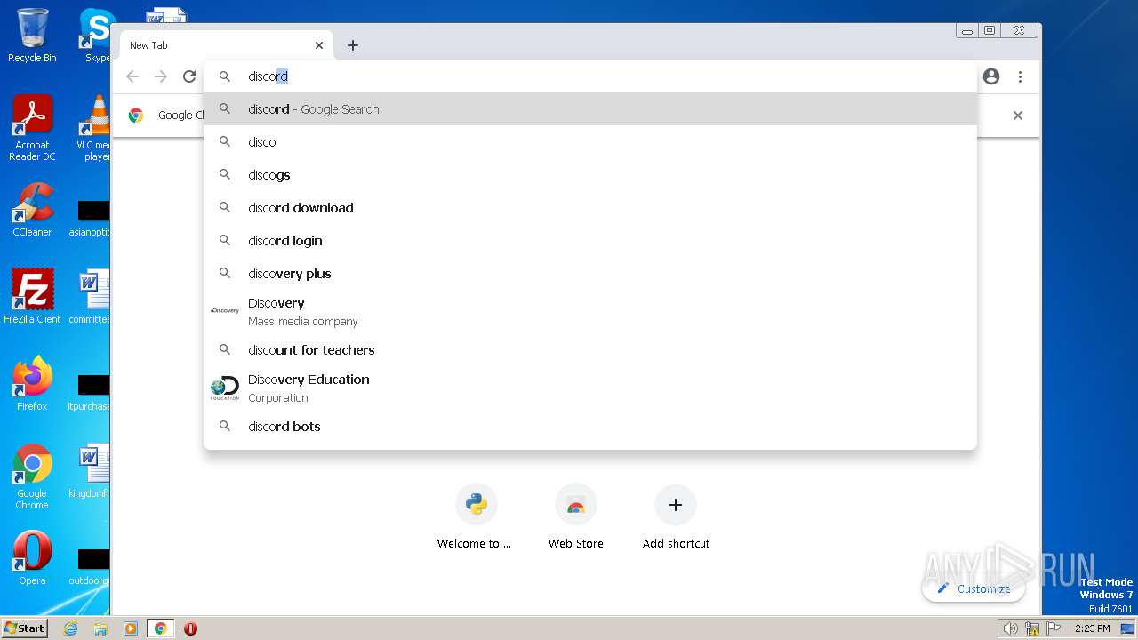
Task: Select the New Tab tab
Action: (227, 45)
